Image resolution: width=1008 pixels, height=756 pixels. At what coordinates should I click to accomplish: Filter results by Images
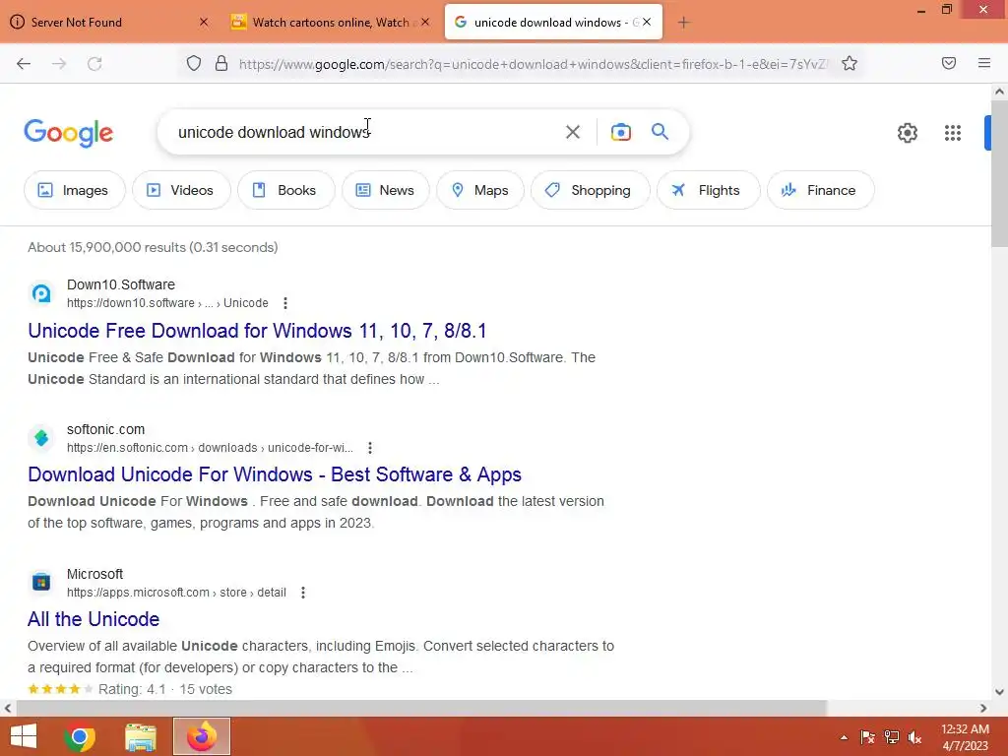click(x=75, y=190)
